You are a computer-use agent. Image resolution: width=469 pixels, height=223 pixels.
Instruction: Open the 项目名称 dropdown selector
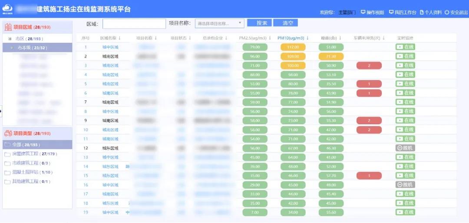(x=220, y=23)
